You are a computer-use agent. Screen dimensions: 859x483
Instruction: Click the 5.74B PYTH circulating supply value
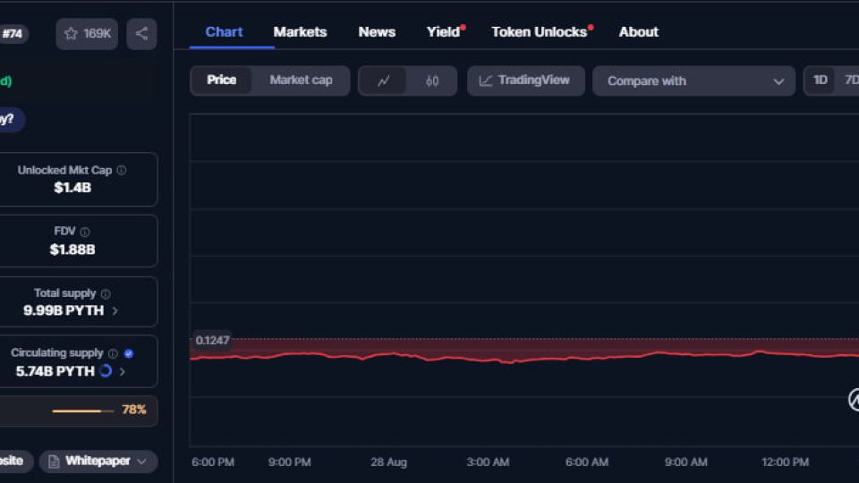click(55, 371)
